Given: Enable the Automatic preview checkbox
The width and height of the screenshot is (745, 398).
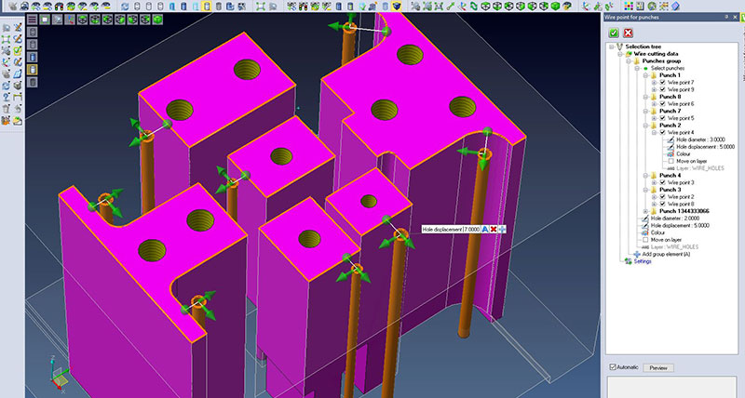Looking at the screenshot, I should point(612,368).
